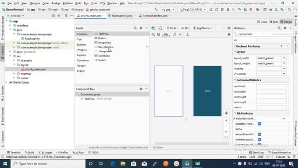The width and height of the screenshot is (298, 168).
Task: Open the Logcat tool window
Action: 45,153
